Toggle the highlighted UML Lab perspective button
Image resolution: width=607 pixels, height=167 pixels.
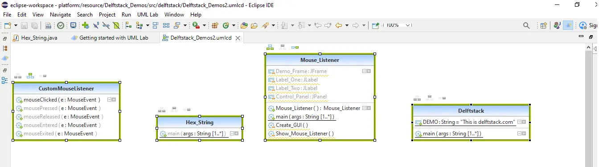pos(568,25)
